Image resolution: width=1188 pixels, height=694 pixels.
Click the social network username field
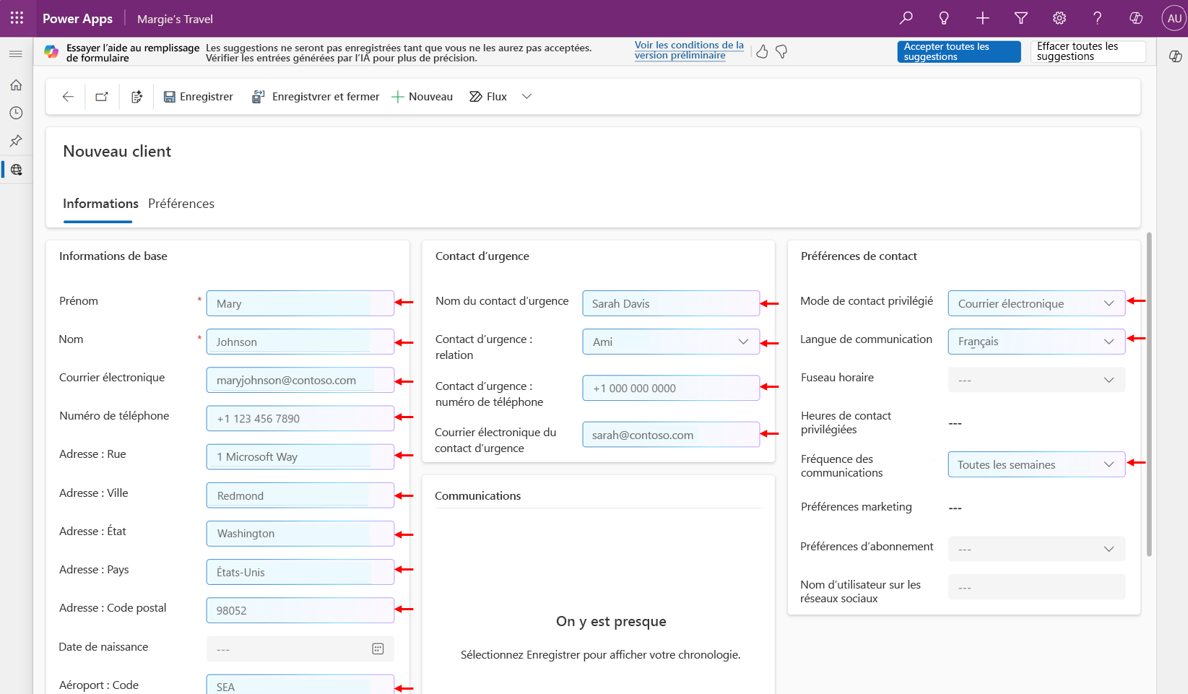point(1036,587)
